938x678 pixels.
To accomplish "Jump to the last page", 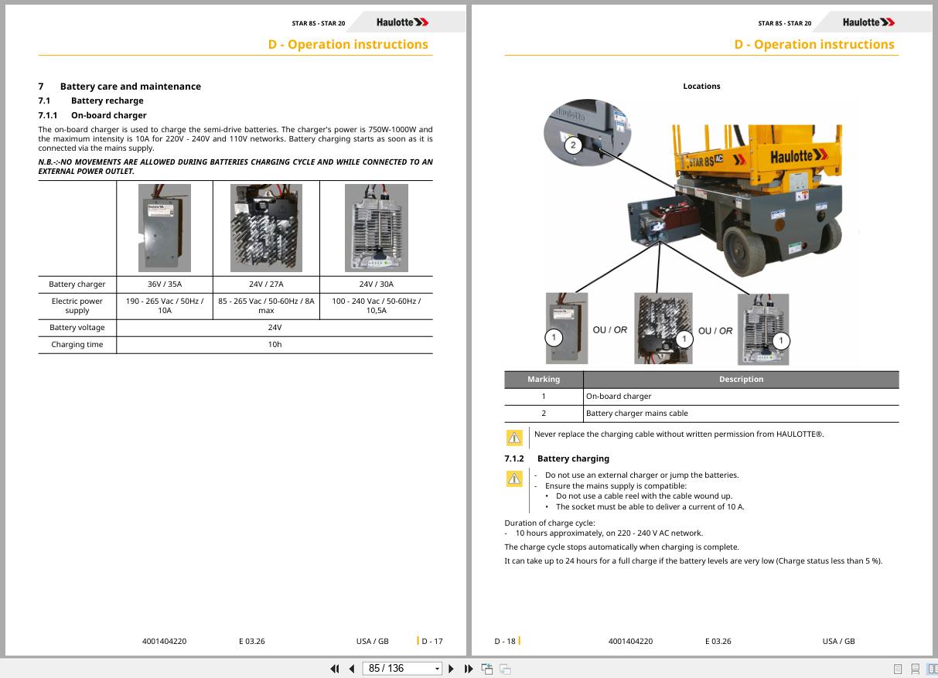I will coord(469,669).
